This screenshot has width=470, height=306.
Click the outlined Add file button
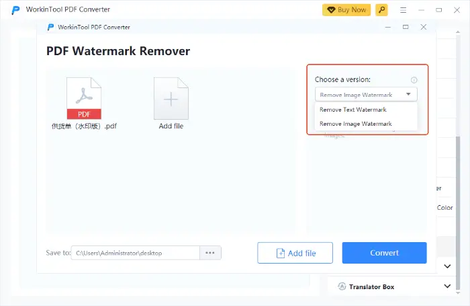click(x=295, y=253)
